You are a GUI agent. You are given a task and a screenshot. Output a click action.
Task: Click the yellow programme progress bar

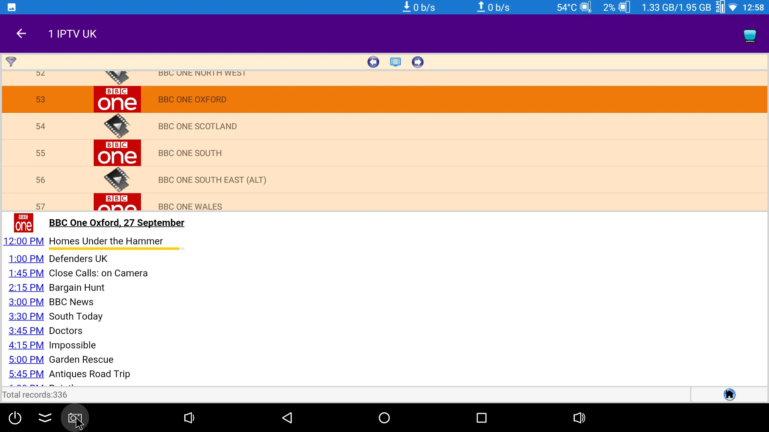[117, 249]
